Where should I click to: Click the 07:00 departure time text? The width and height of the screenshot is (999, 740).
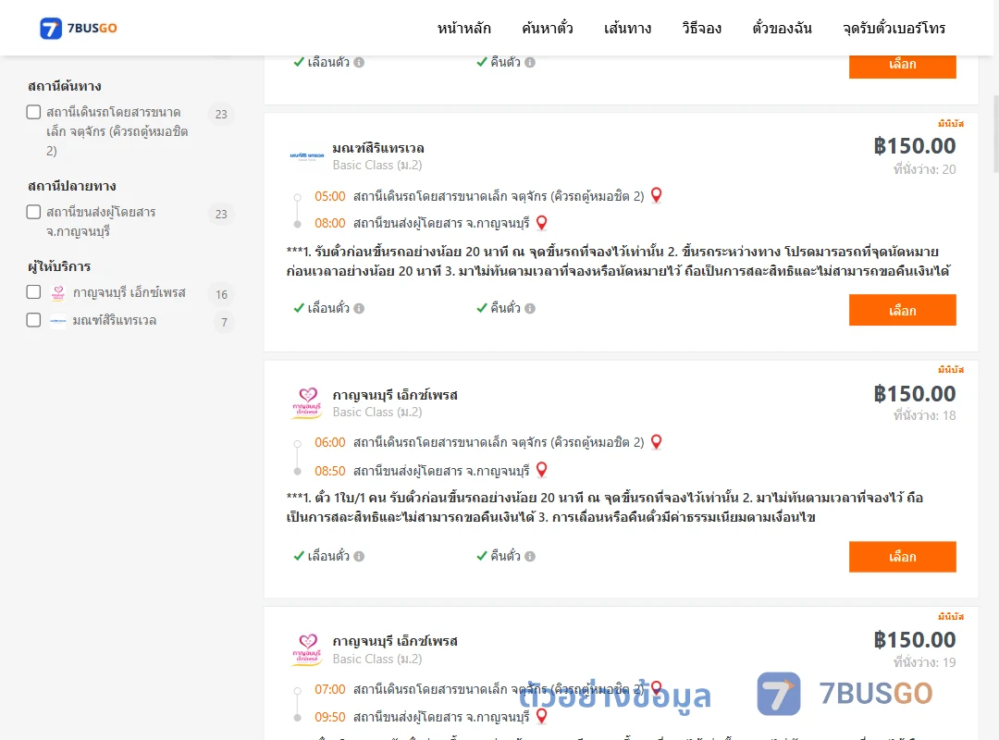click(330, 689)
